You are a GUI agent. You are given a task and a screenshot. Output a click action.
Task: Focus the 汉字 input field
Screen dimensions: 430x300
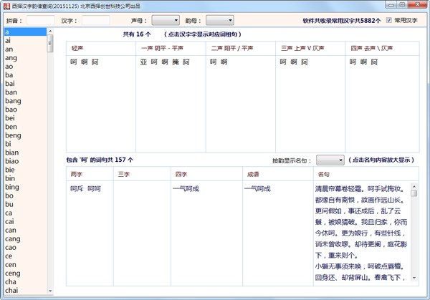[x=96, y=20]
